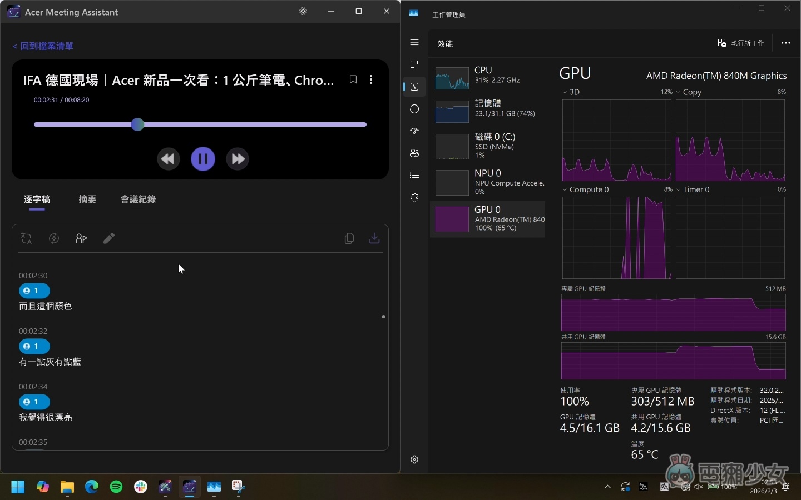
Task: Download the transcript
Action: (374, 238)
